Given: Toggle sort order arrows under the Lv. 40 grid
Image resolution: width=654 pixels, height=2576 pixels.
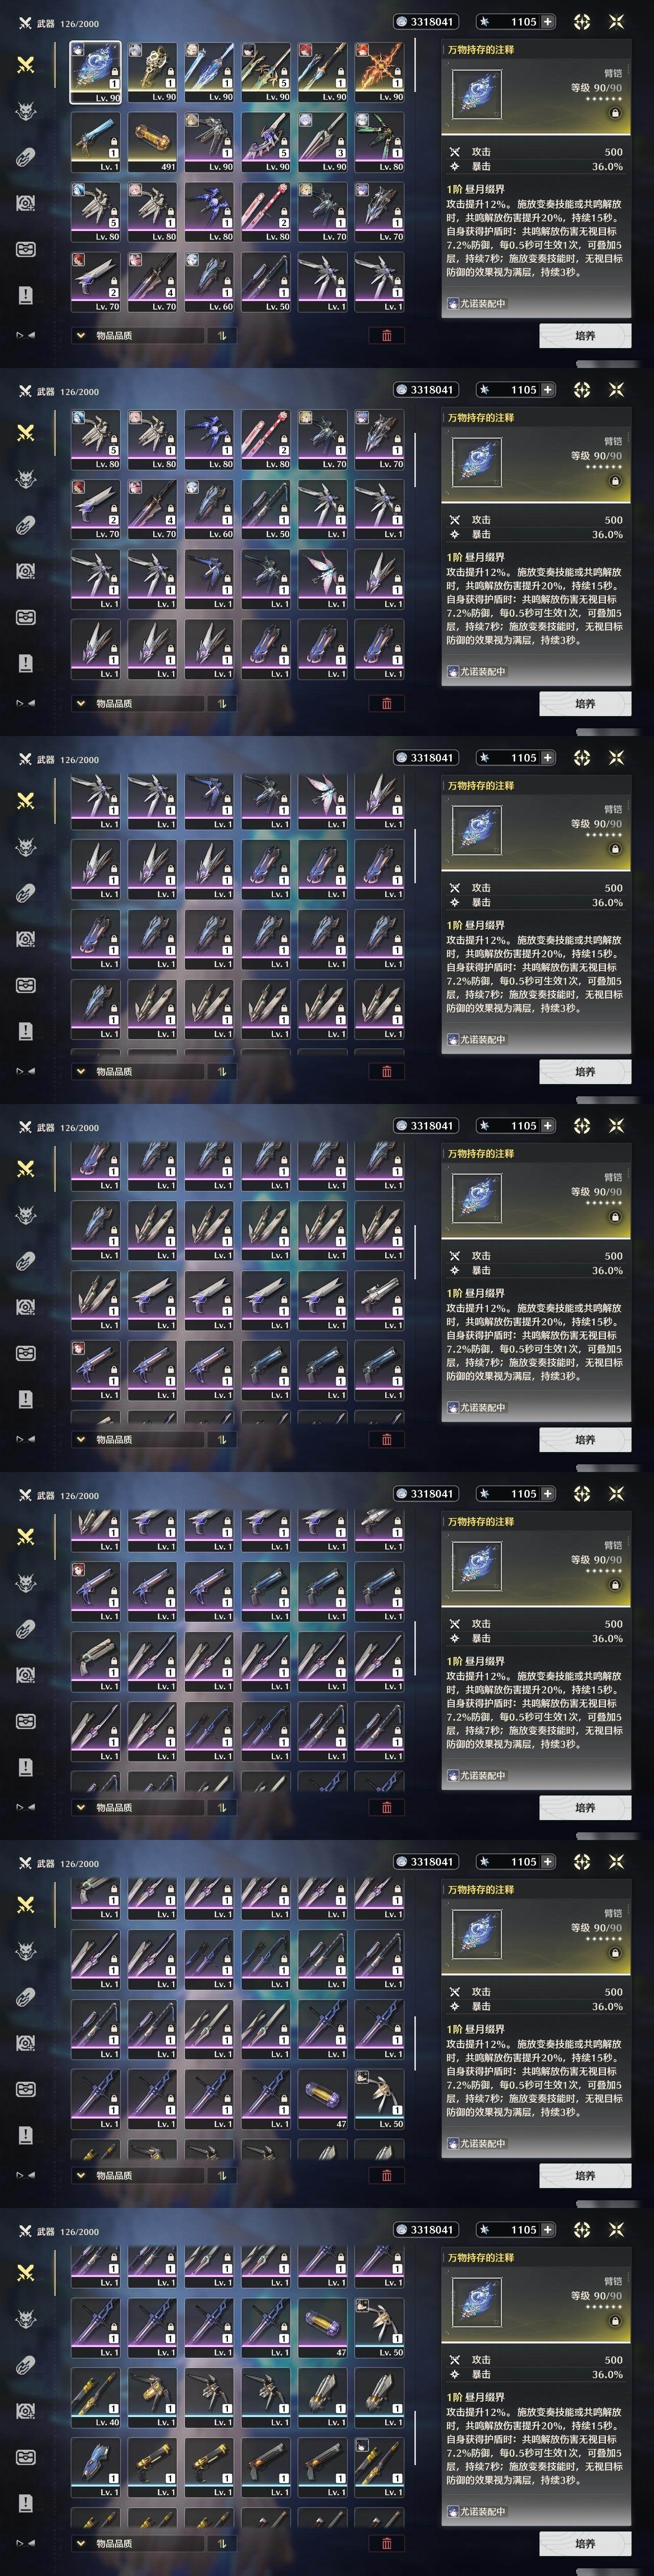Looking at the screenshot, I should [221, 2544].
